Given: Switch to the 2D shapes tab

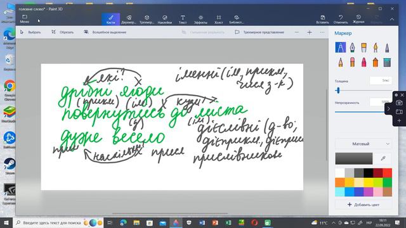Looking at the screenshot, I should point(129,19).
